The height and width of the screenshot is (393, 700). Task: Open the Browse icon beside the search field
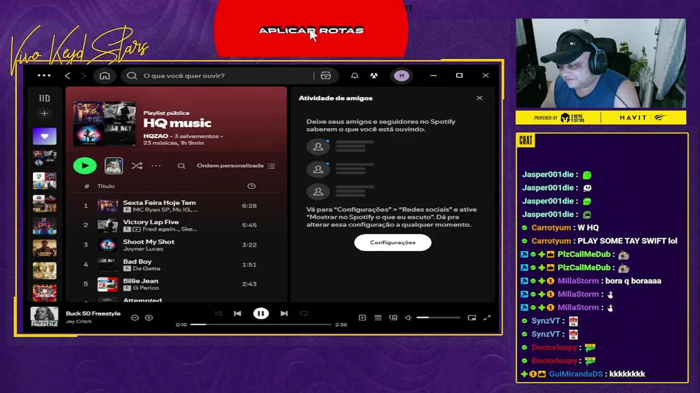[326, 75]
